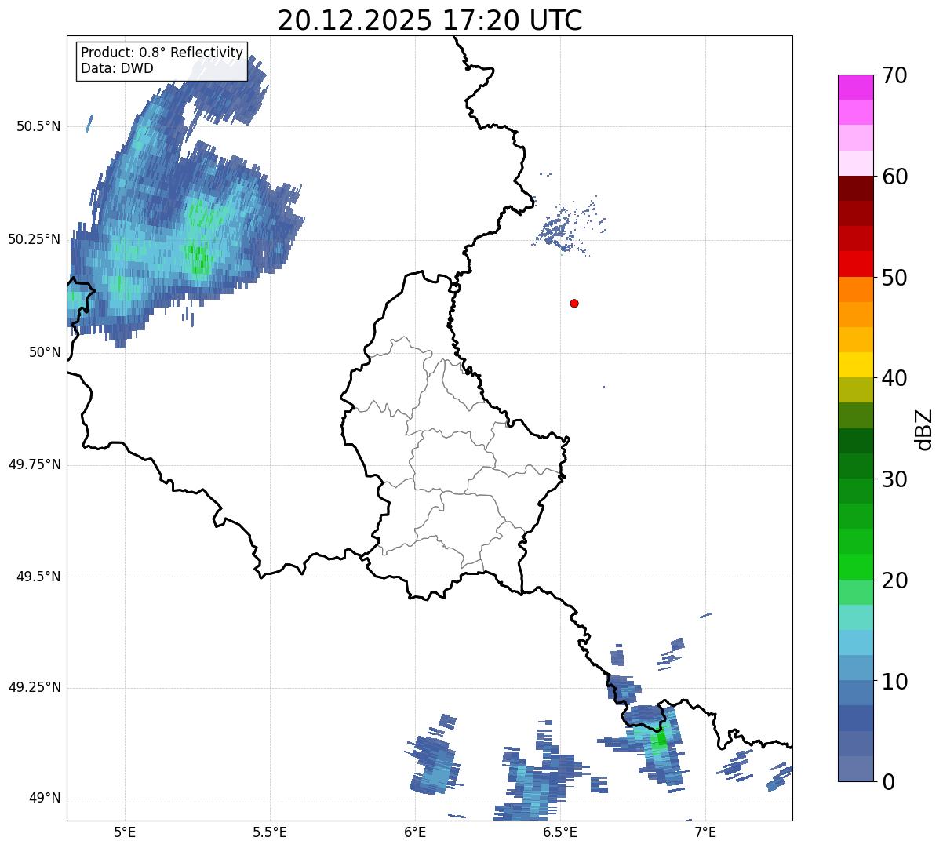
Task: Click the red location marker dot
Action: pos(574,303)
